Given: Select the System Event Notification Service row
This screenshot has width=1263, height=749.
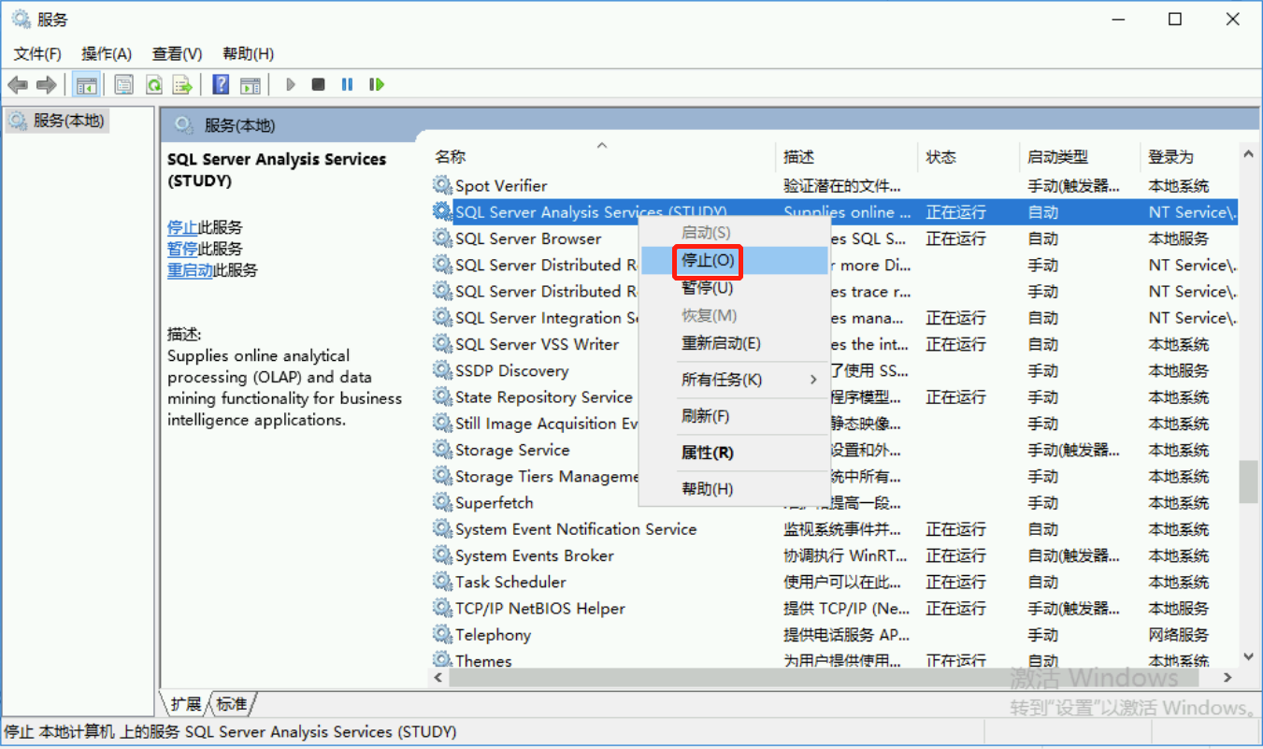Looking at the screenshot, I should click(x=835, y=528).
